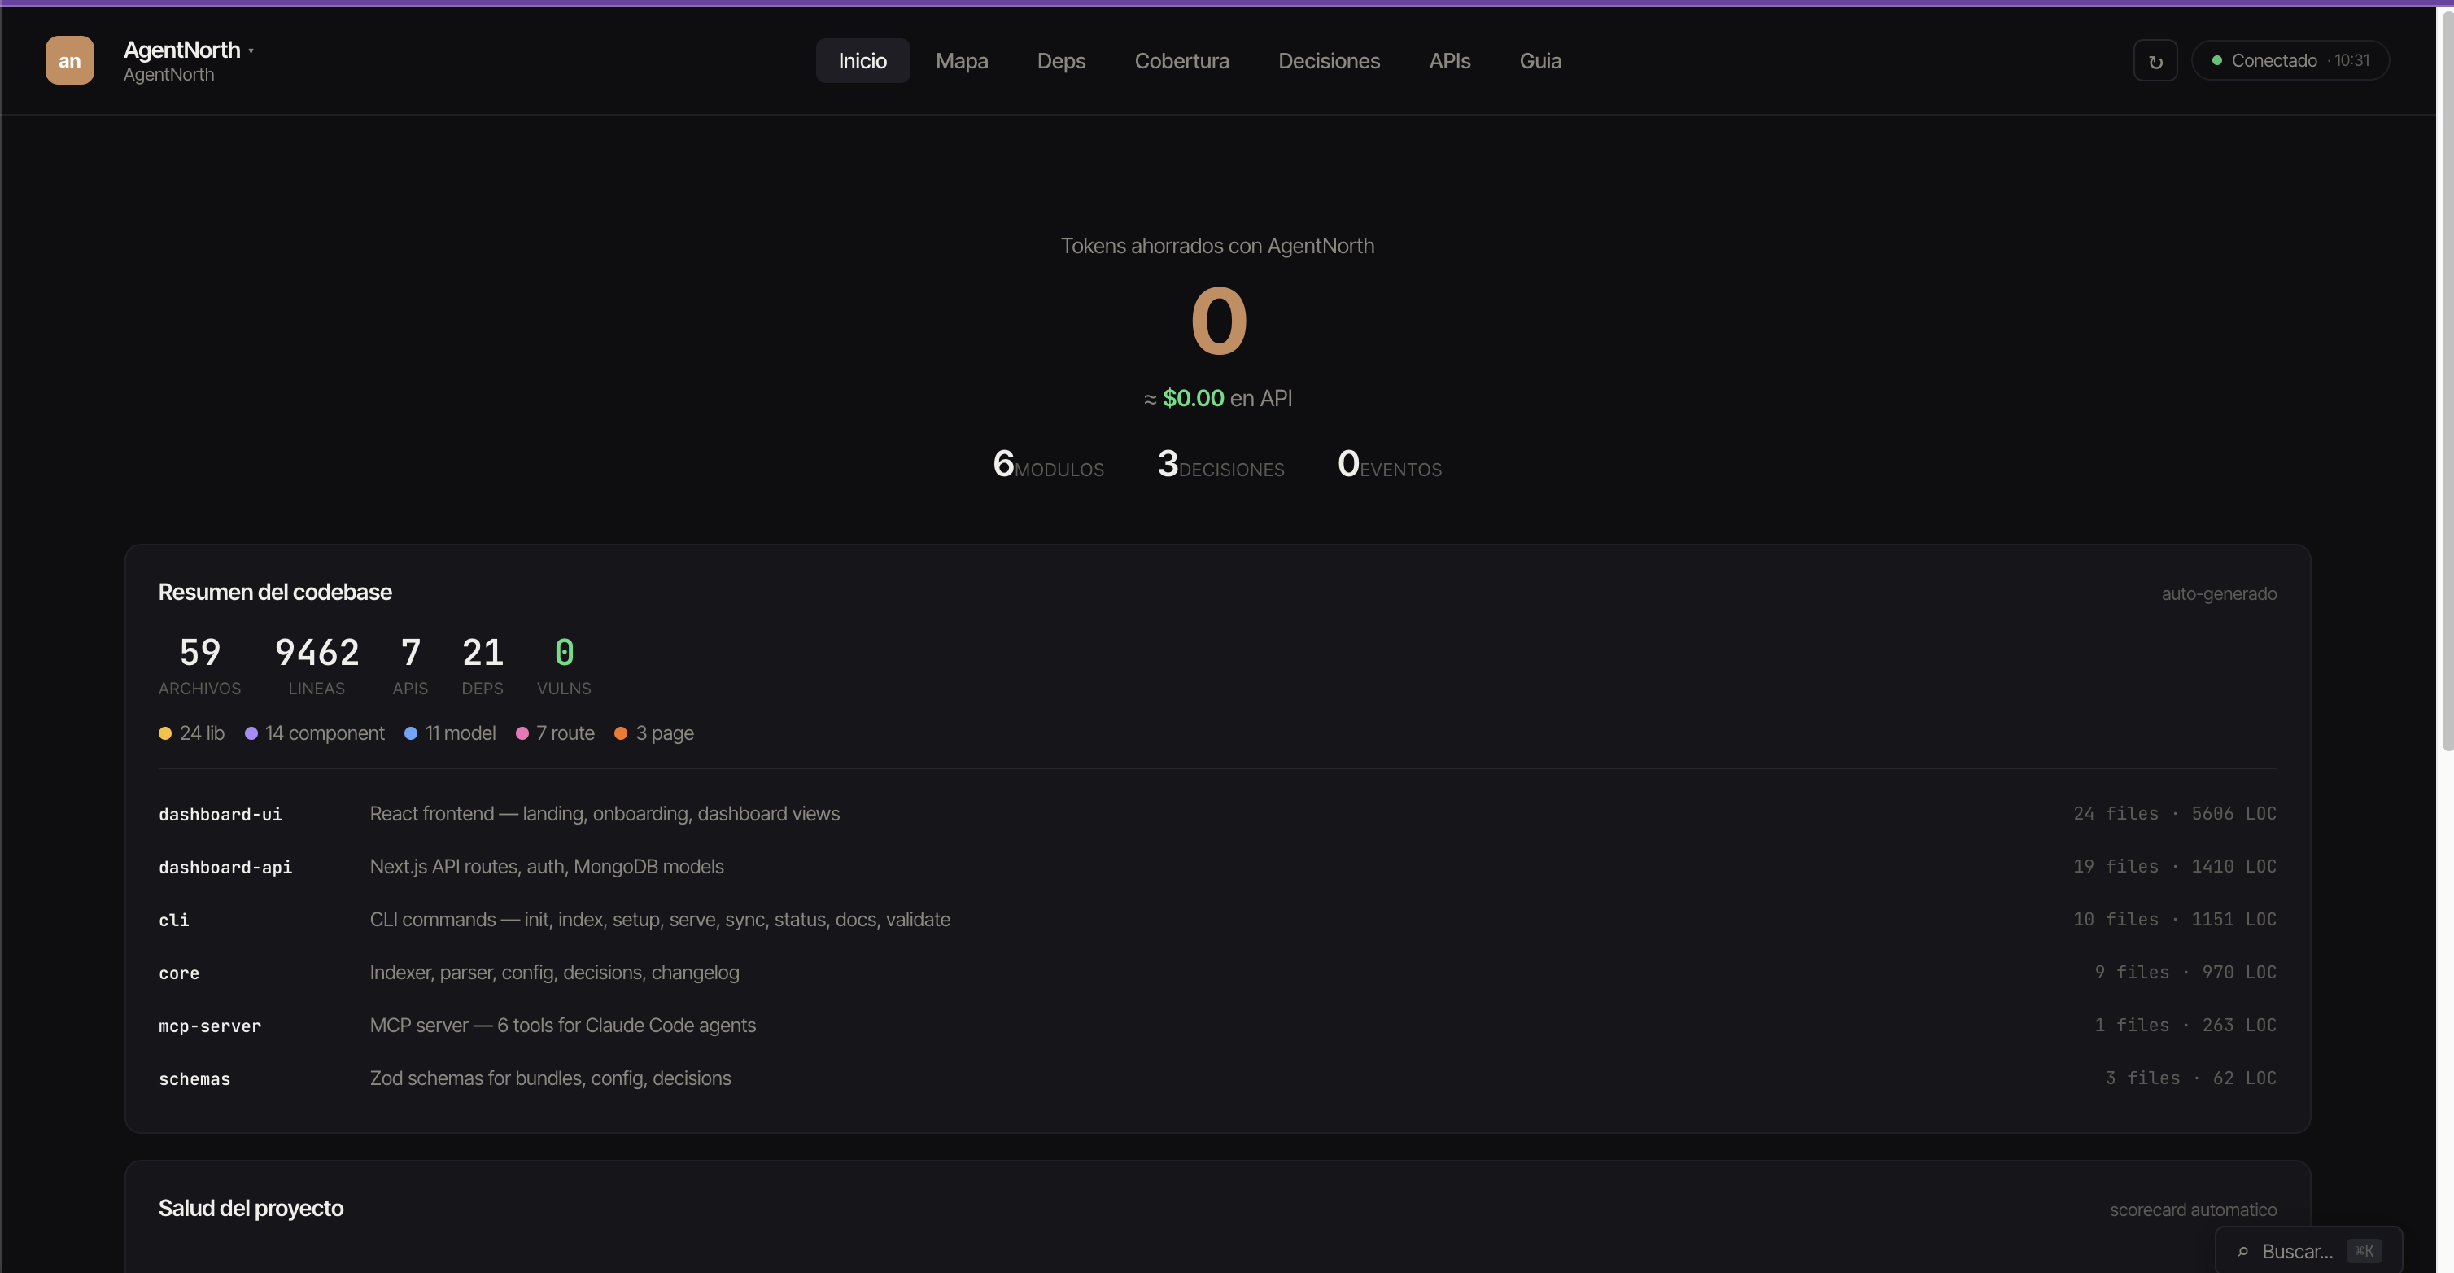The image size is (2454, 1273).
Task: Click the auto-generado label
Action: (2219, 593)
